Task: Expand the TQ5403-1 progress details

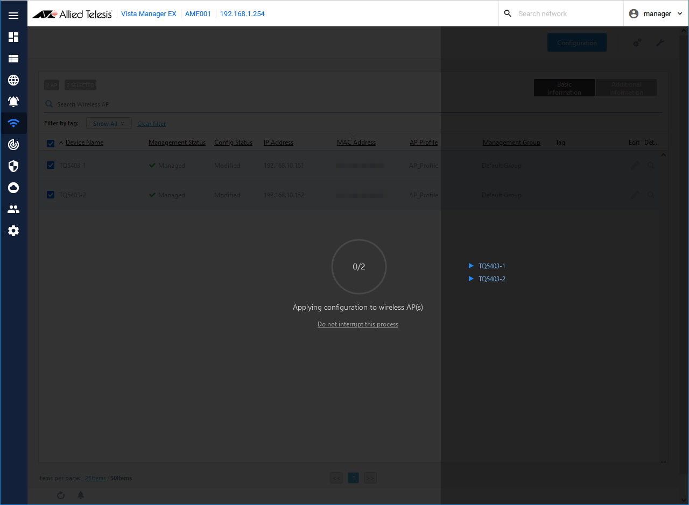Action: [x=471, y=266]
